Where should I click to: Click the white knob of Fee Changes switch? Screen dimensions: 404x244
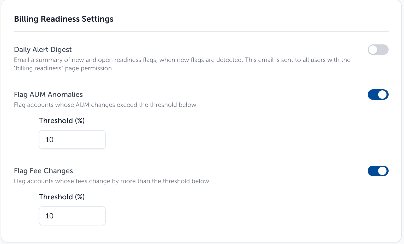click(382, 171)
